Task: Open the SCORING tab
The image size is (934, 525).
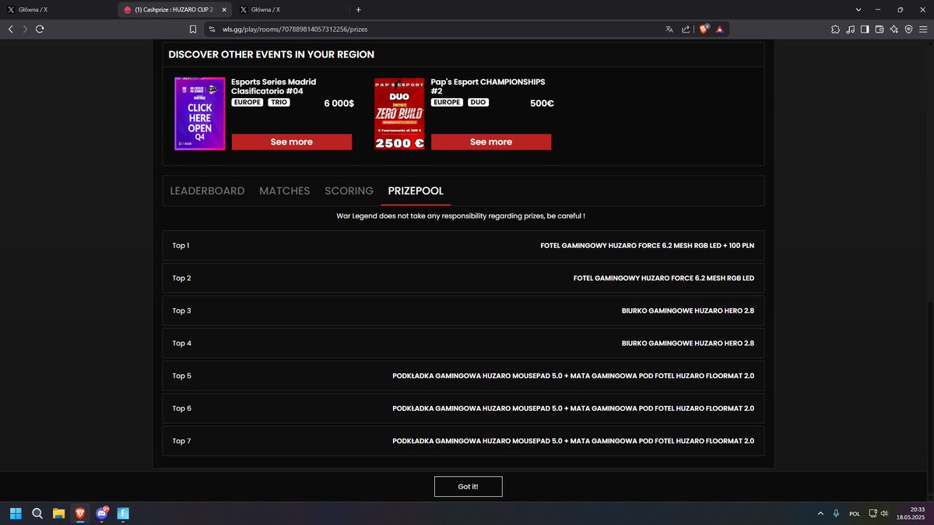Action: coord(349,191)
